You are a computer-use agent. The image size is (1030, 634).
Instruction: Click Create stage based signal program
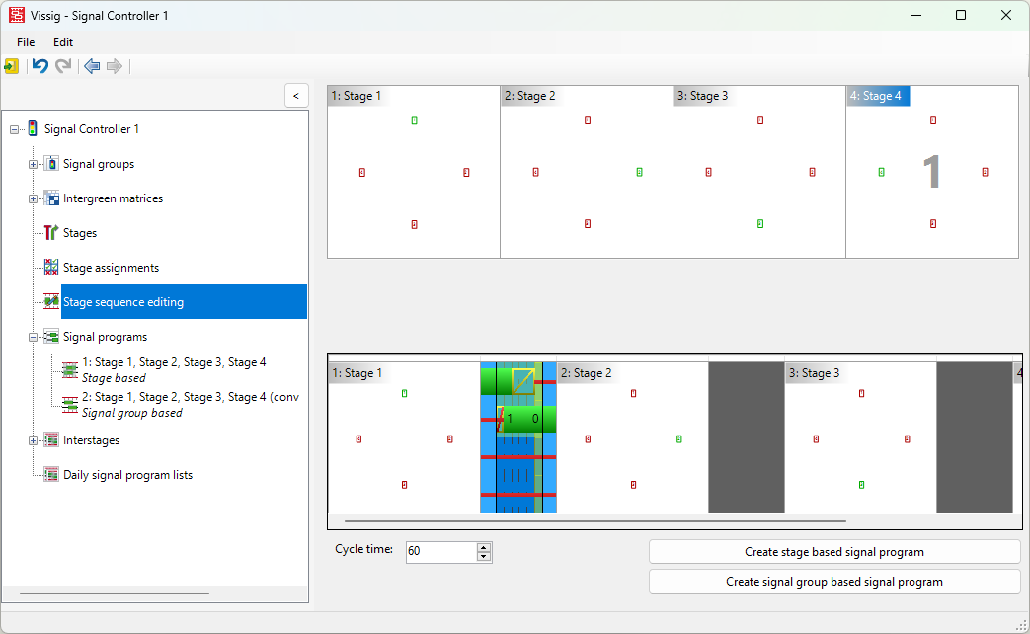click(833, 552)
